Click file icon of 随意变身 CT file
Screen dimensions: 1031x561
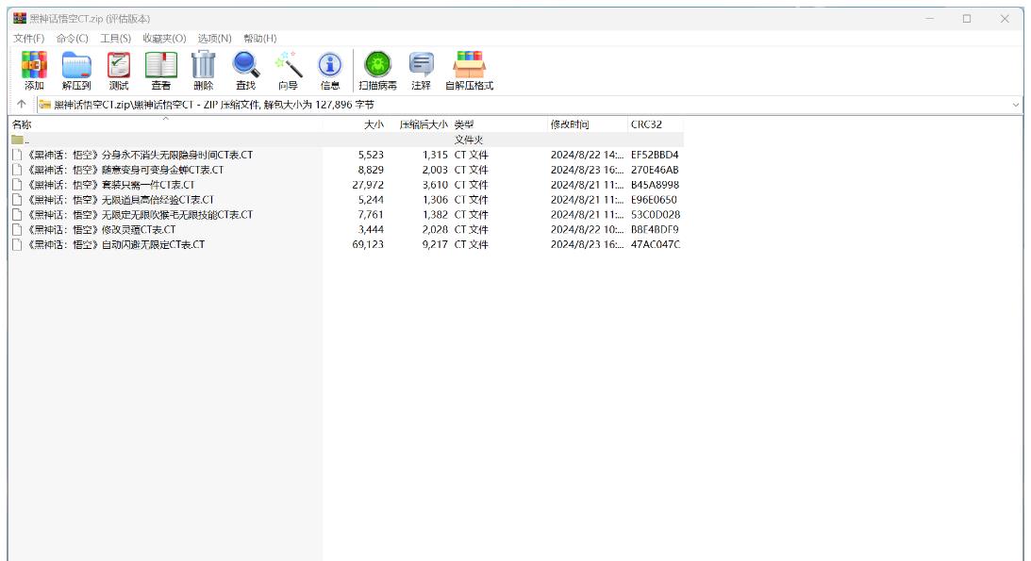coord(17,170)
